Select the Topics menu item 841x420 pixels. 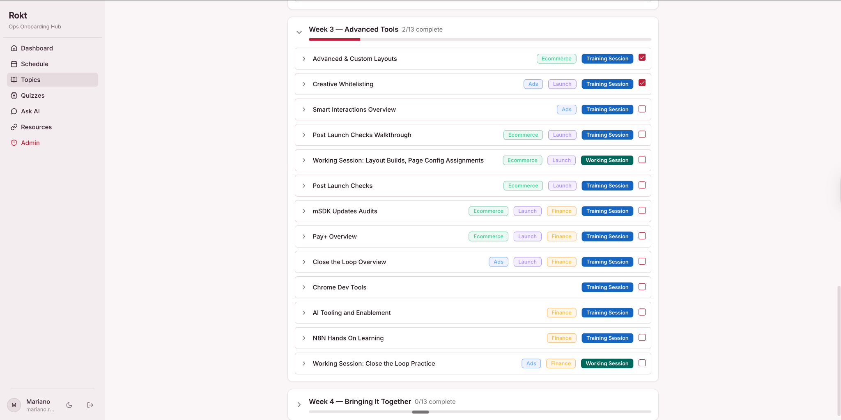53,80
